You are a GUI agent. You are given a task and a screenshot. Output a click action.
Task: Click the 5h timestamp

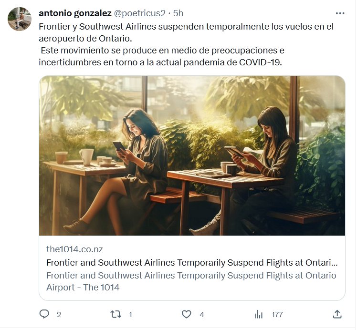pyautogui.click(x=178, y=13)
